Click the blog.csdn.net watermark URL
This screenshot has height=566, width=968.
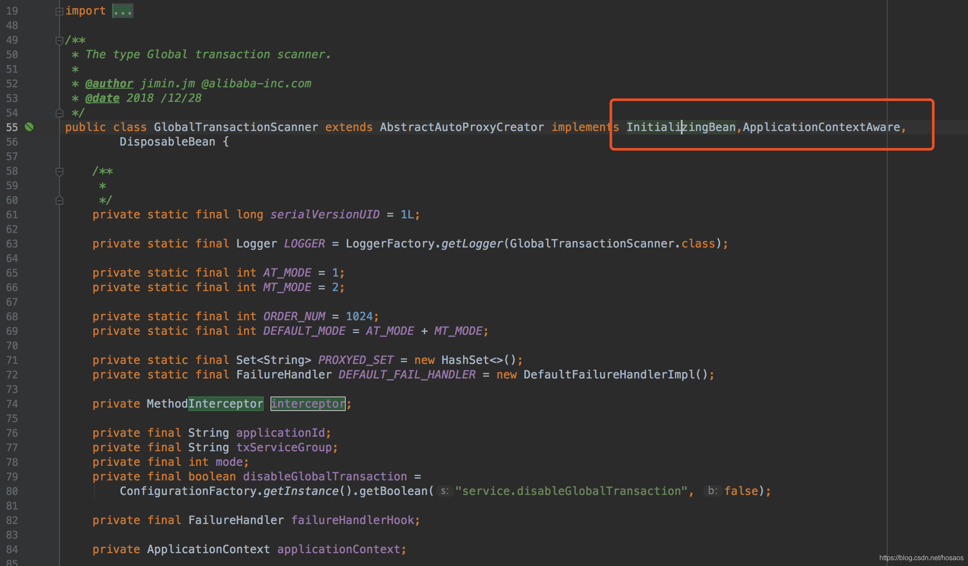coord(921,557)
